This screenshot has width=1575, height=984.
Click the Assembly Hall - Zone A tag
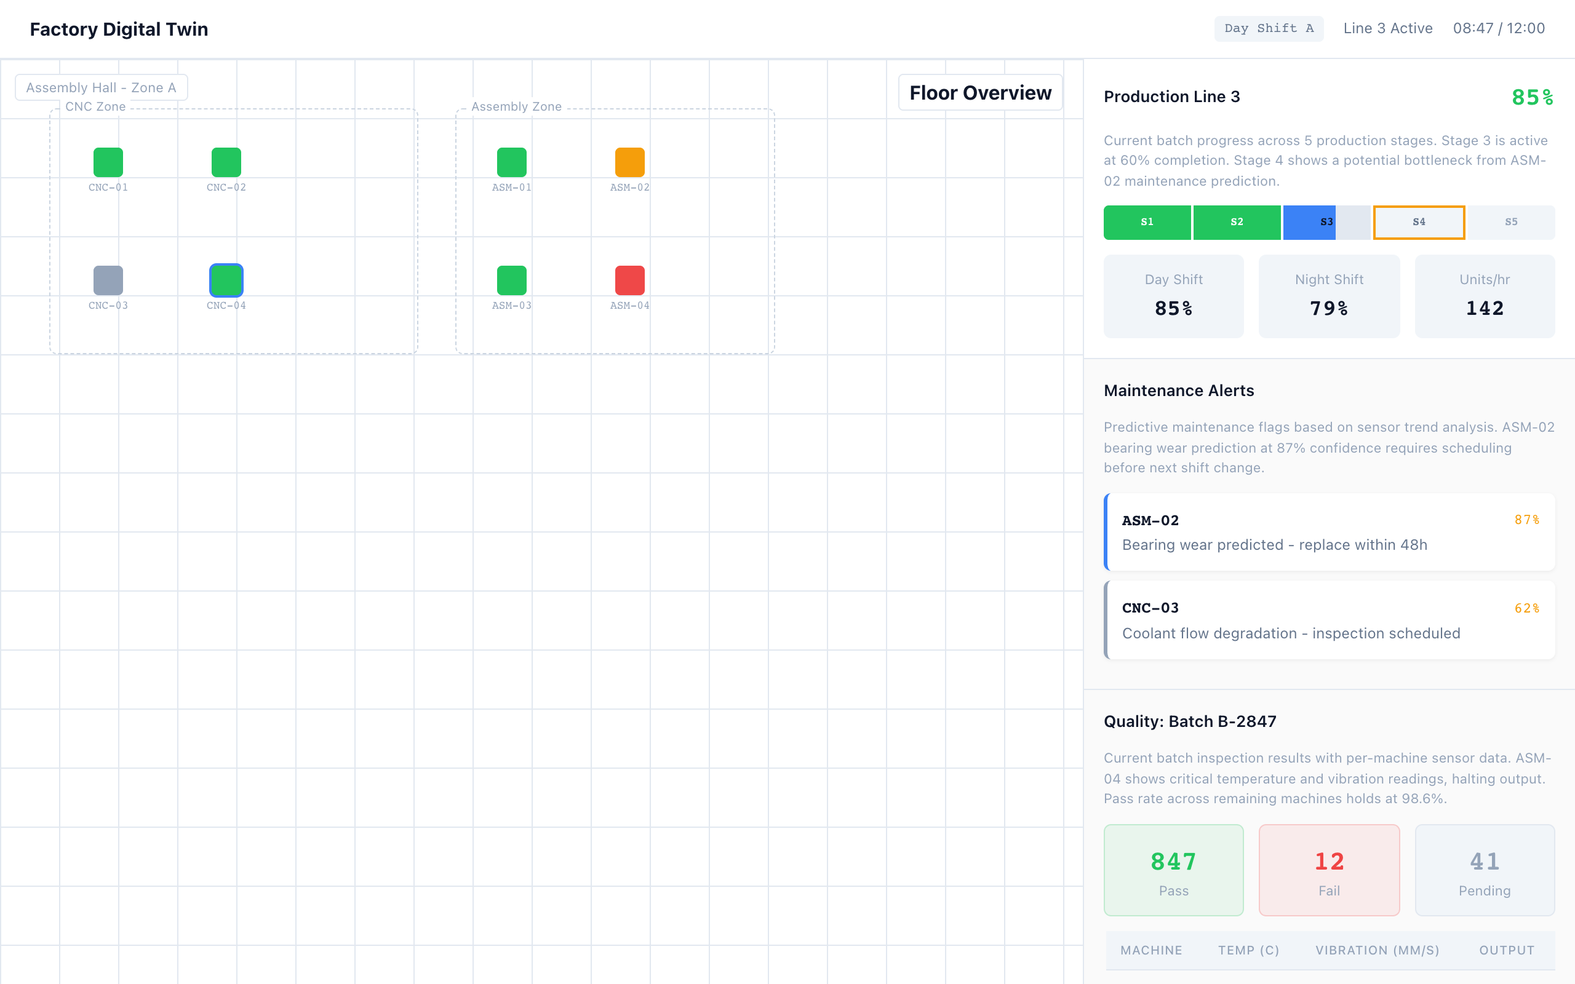click(101, 87)
